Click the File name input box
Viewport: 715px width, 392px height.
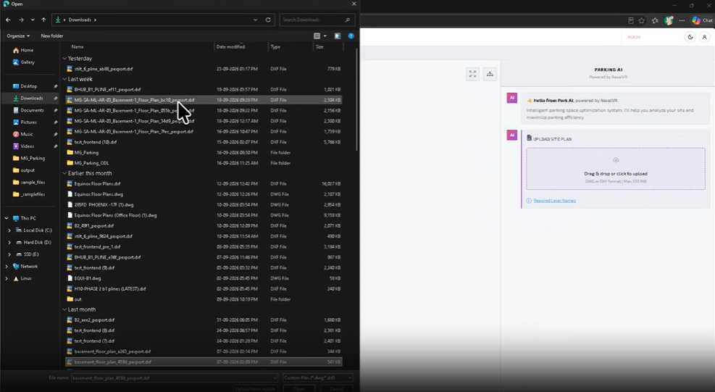point(174,378)
